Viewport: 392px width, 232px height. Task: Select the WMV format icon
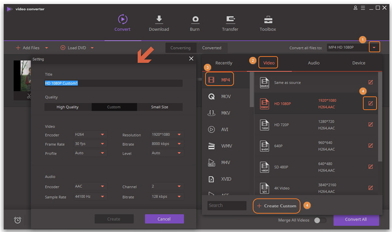coord(212,146)
